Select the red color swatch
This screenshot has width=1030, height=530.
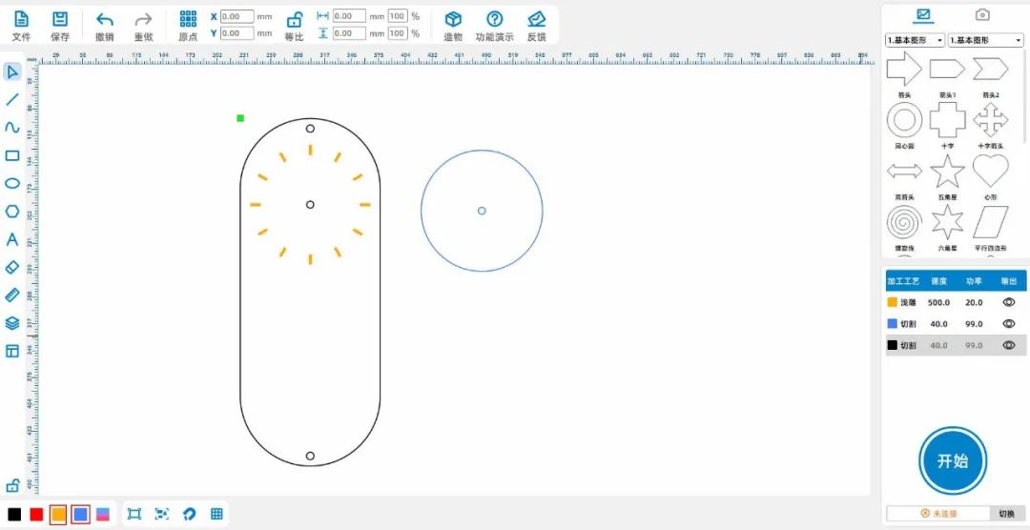(x=36, y=515)
